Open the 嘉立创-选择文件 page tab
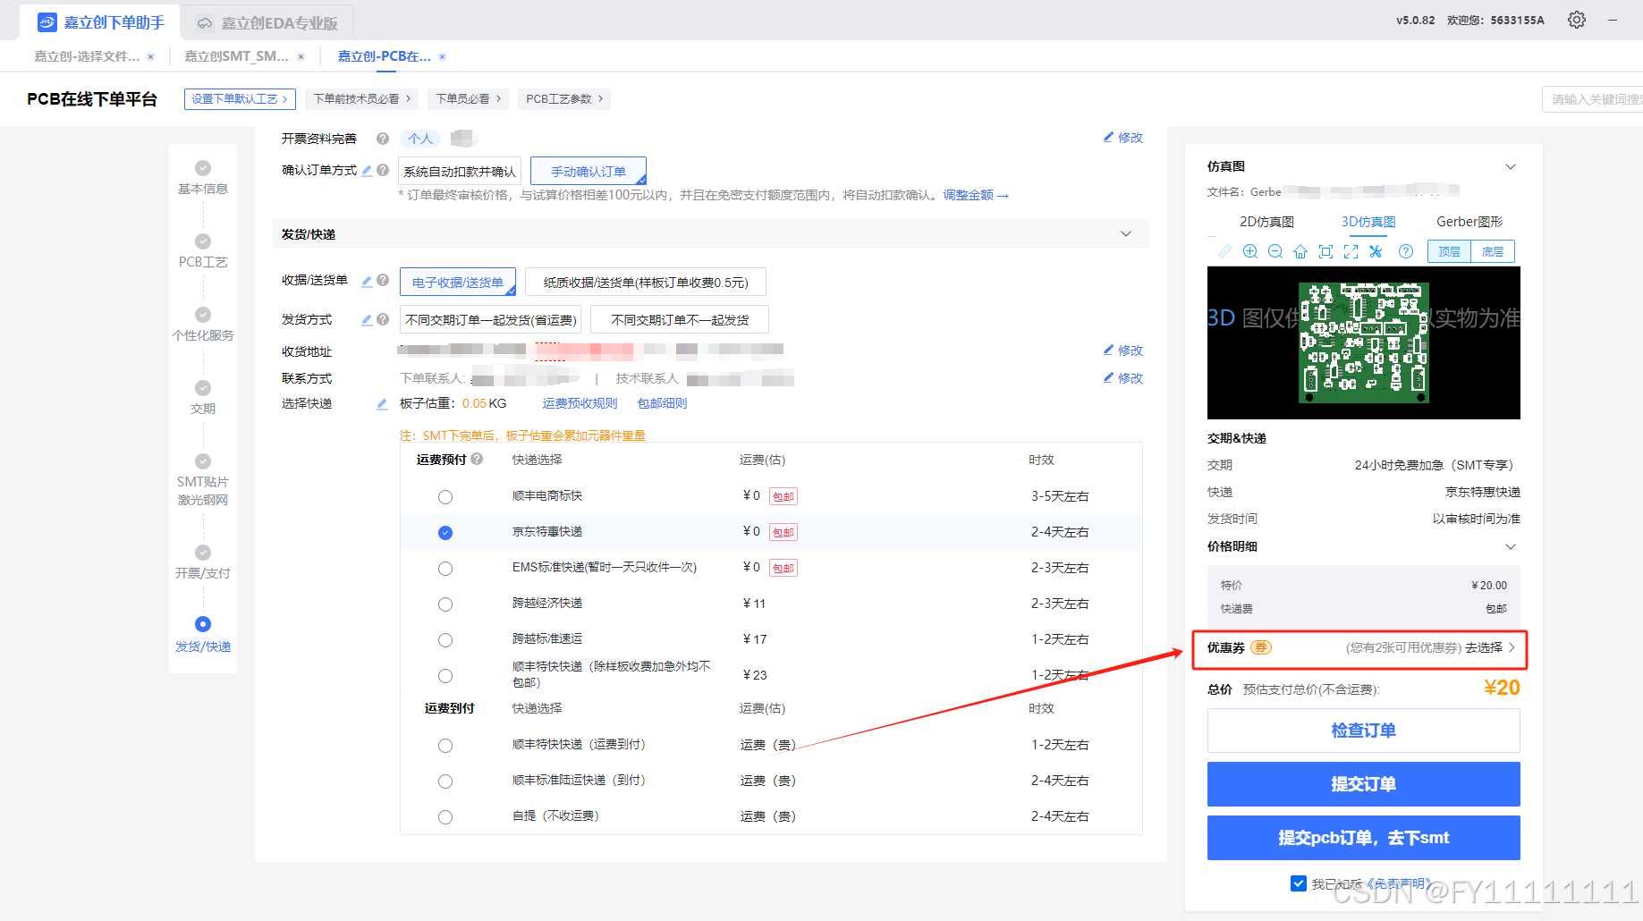 tap(87, 56)
